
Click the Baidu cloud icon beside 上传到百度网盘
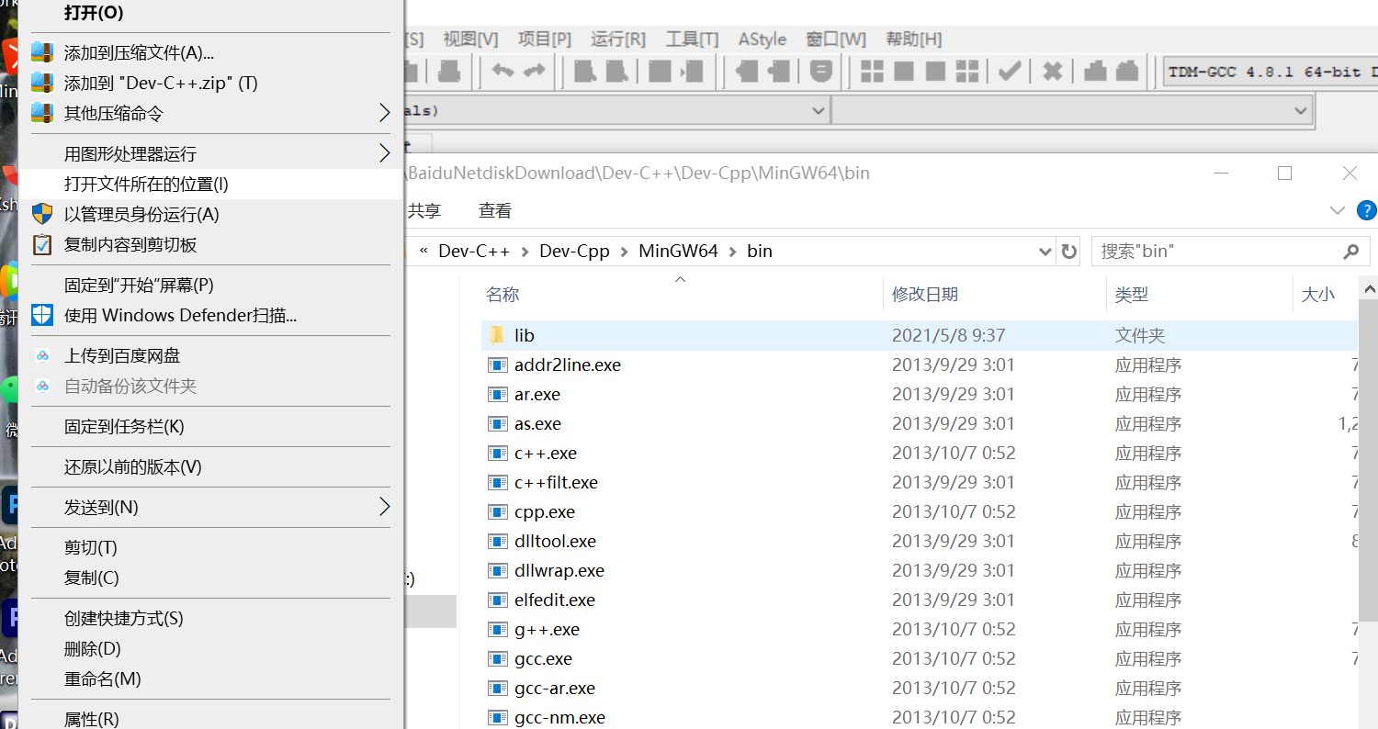(x=42, y=355)
